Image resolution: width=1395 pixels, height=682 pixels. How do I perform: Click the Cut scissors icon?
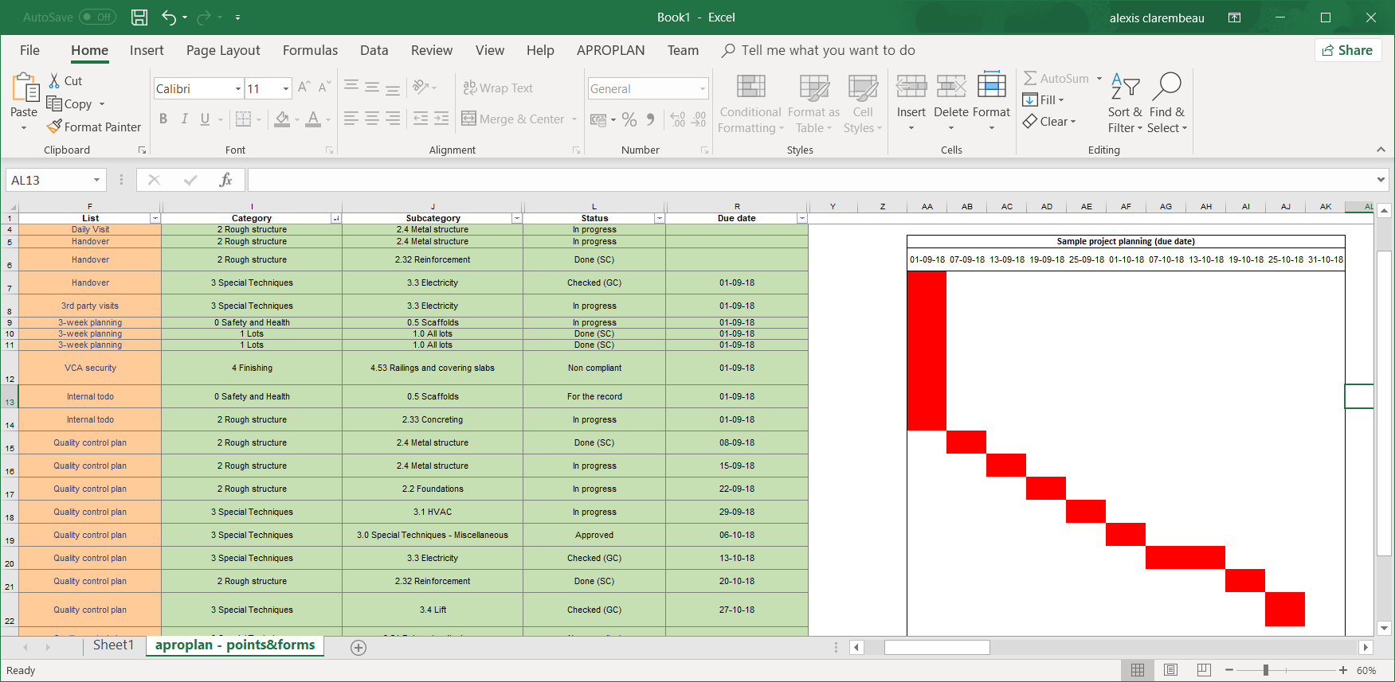point(54,80)
